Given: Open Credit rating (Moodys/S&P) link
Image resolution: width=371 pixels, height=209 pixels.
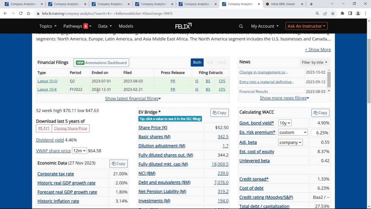Looking at the screenshot, I should (266, 197).
